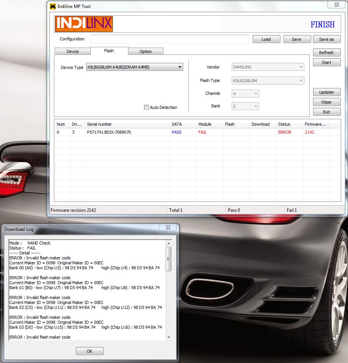Click the Bank 02 (C0) log line
Viewport: 348px width, 363px height.
click(86, 307)
